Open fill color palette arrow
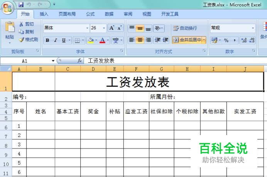Screen dimensions: 267x177 pos(96,40)
